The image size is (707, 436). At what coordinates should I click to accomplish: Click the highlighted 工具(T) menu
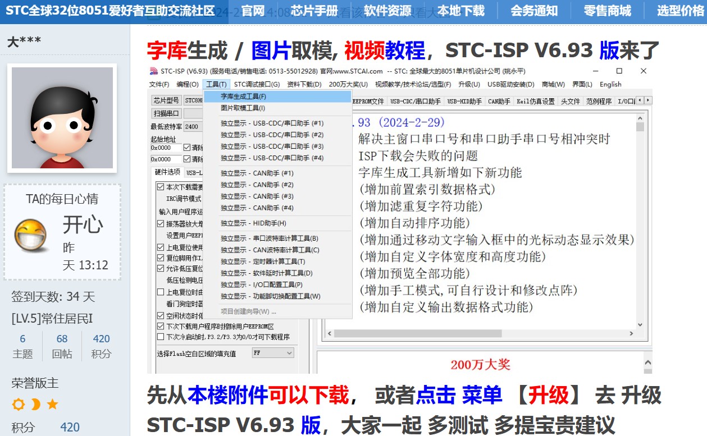216,84
